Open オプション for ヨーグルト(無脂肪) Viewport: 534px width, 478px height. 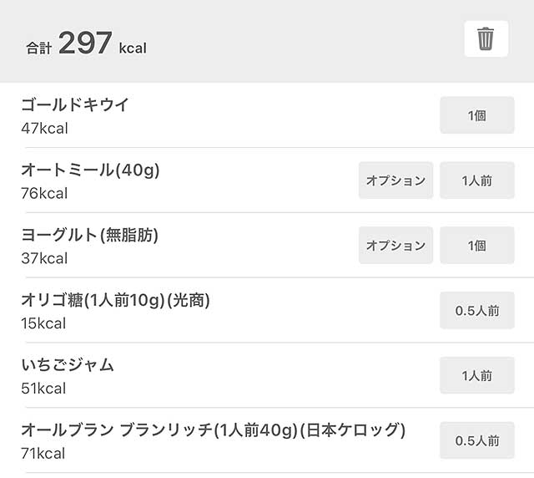click(395, 245)
